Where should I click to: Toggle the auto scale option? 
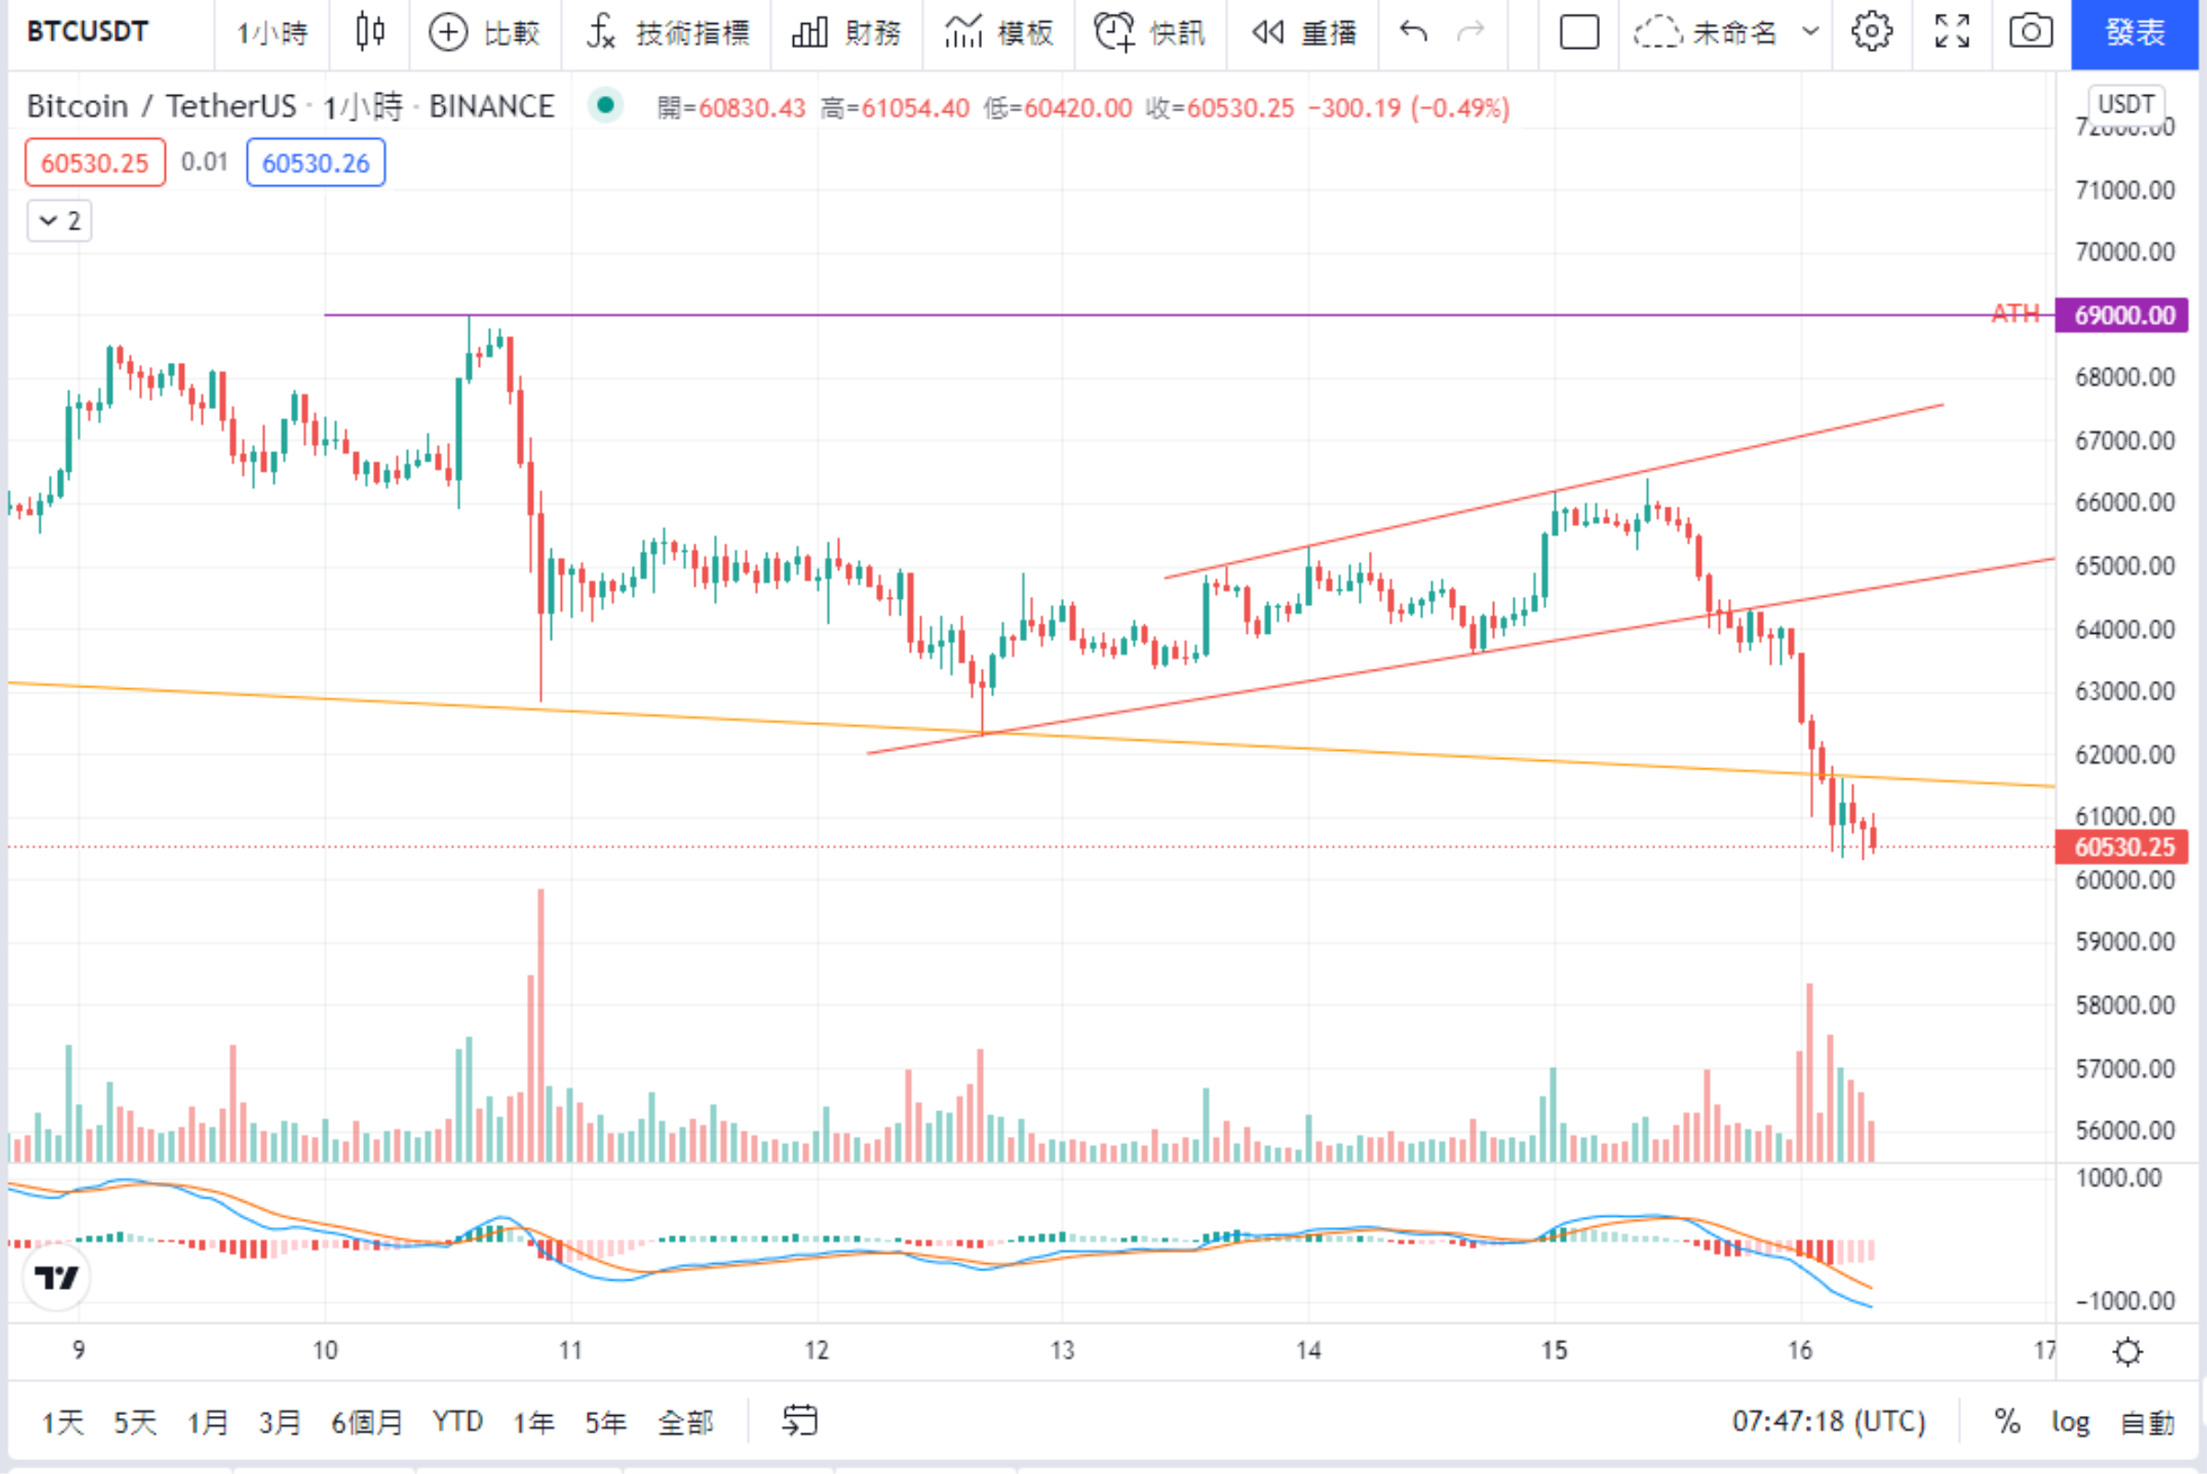[2148, 1421]
